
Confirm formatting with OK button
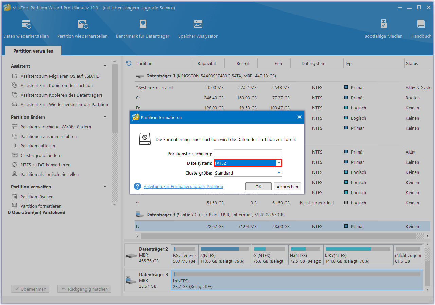(x=258, y=187)
